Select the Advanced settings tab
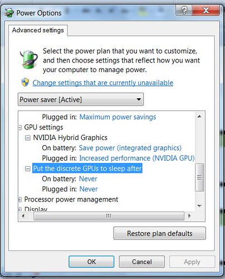This screenshot has height=279, width=225. coord(38,30)
